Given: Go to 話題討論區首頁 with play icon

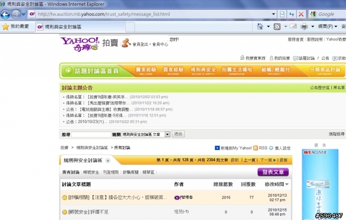Looking at the screenshot, I should (x=92, y=71).
